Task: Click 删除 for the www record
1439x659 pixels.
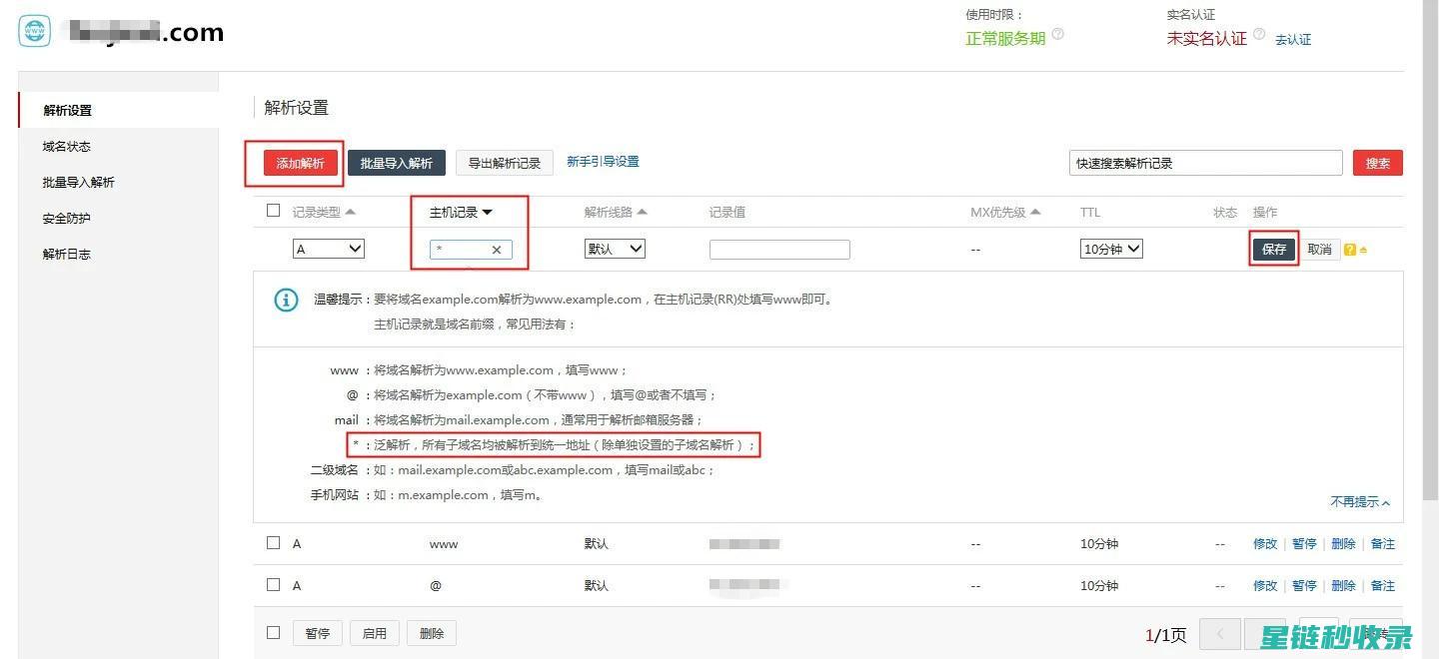Action: pos(1343,544)
